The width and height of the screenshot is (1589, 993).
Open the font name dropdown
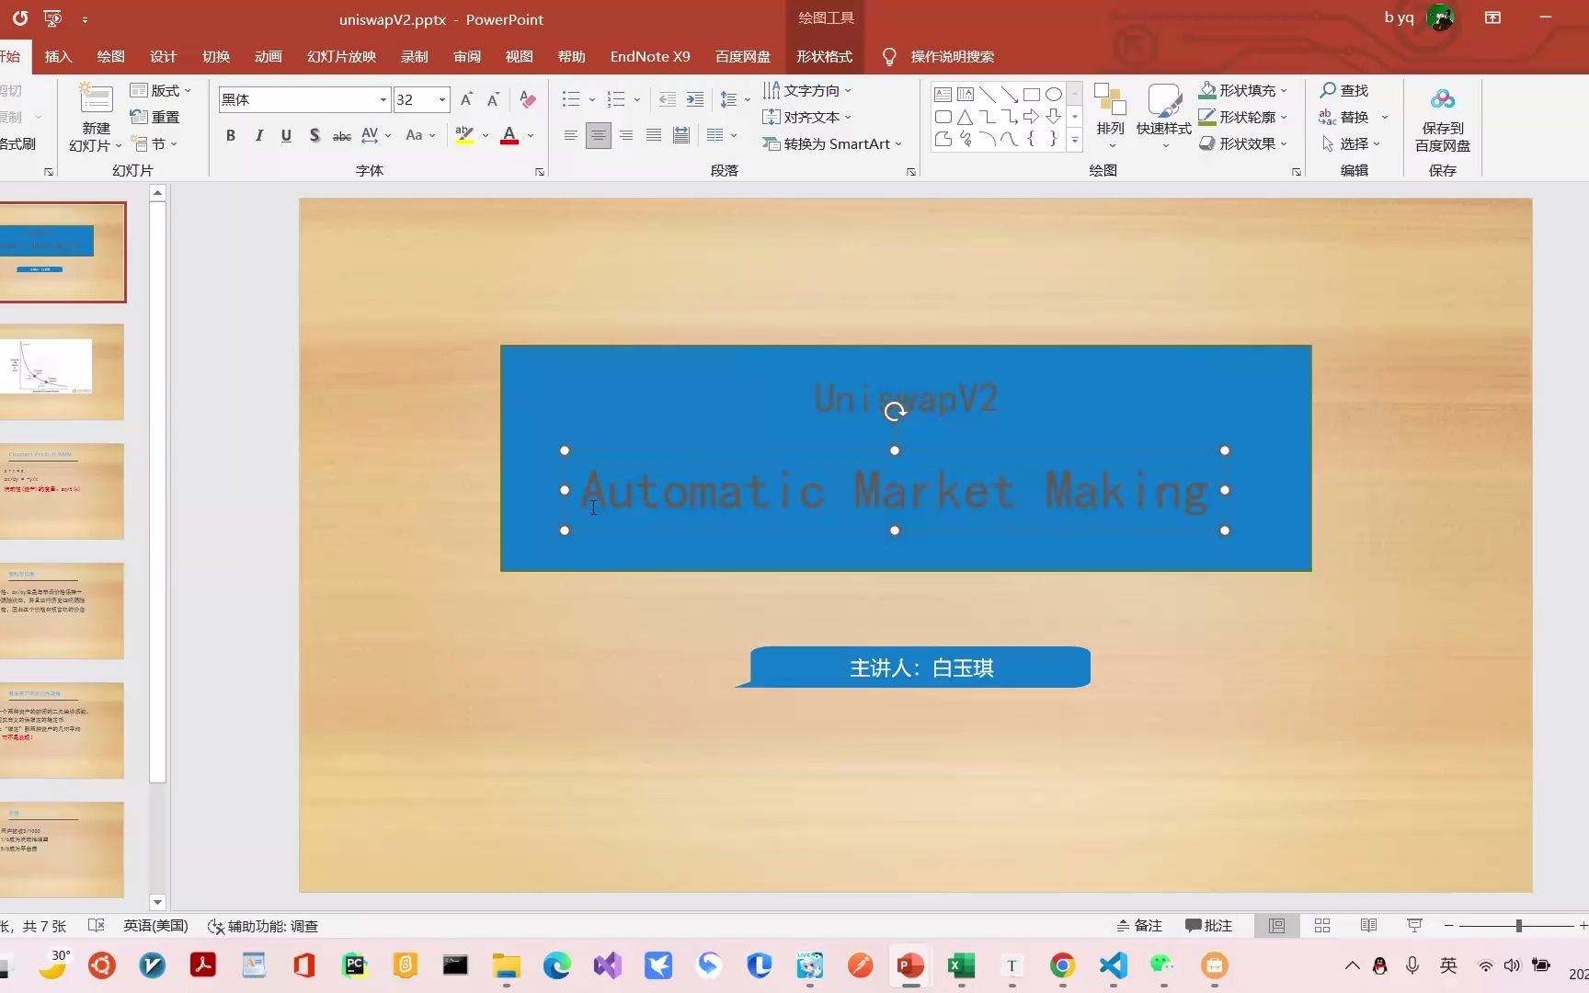pyautogui.click(x=383, y=99)
